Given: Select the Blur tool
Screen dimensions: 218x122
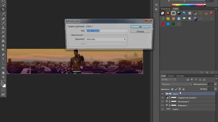Looking at the screenshot, I should 3,45.
